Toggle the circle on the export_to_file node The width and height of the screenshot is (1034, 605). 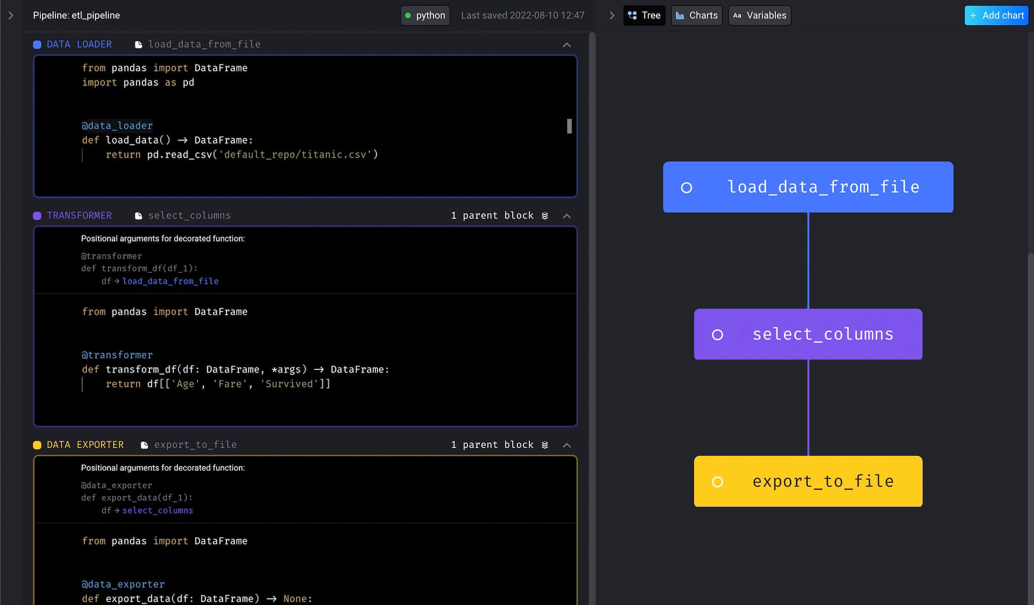pos(718,482)
